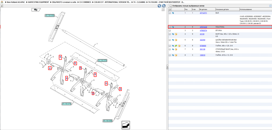The height and width of the screenshot is (130, 272).
Task: Click the gray square at the diagram's top-right corner
Action: pos(163,10)
